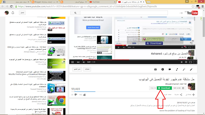
Task: Focus the YouTube search field
Action: [124, 13]
